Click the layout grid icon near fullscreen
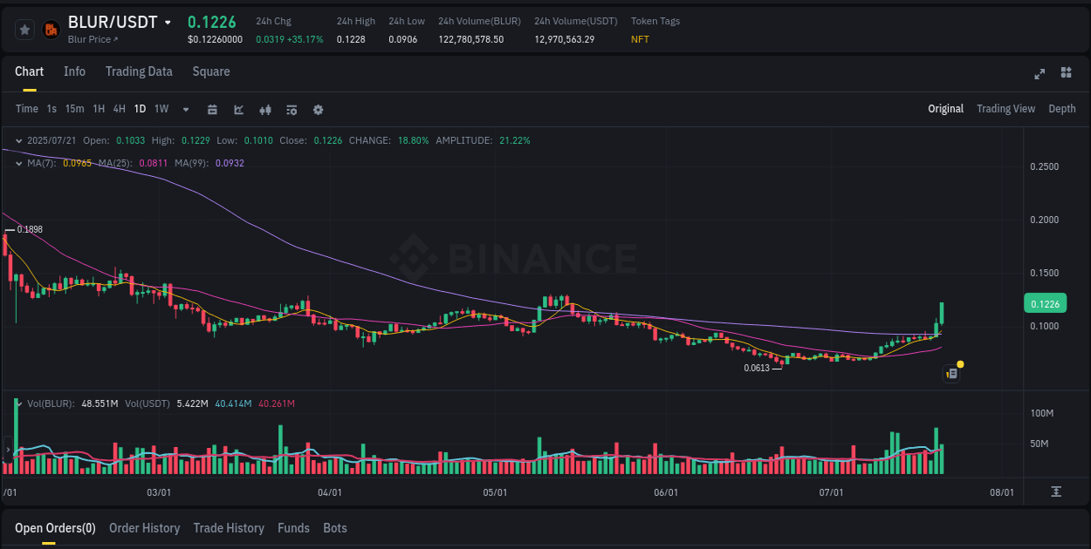Image resolution: width=1091 pixels, height=549 pixels. [1066, 74]
